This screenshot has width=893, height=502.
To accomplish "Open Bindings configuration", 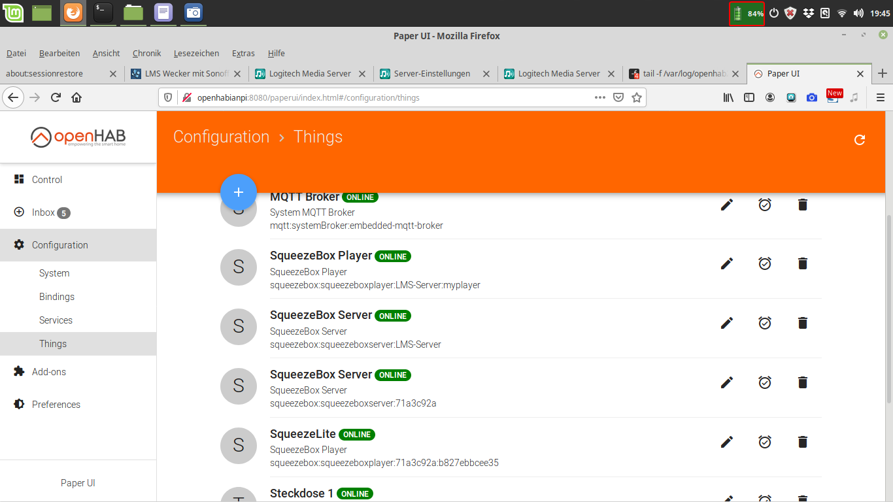I will pyautogui.click(x=78, y=297).
